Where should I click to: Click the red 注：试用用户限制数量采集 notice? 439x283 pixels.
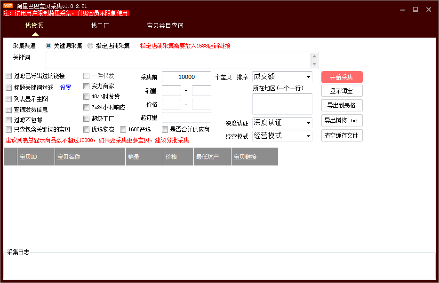[66, 13]
